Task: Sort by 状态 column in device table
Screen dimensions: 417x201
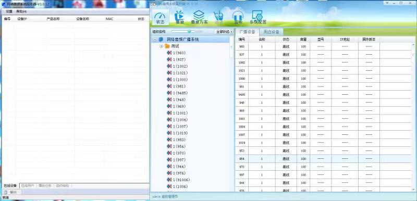Action: pos(286,39)
